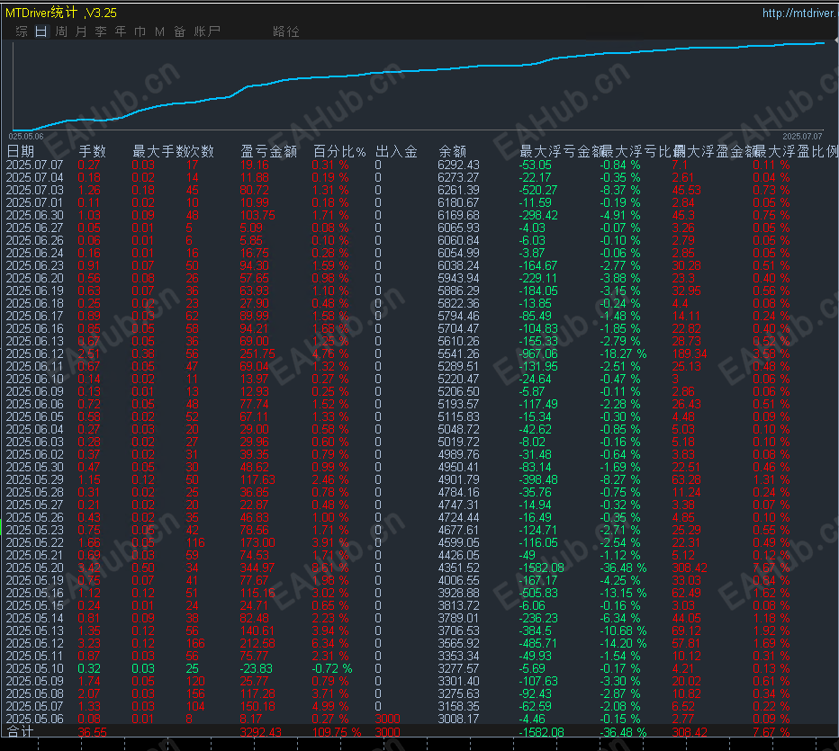Click the 3000 deposit in 合计 row
This screenshot has width=839, height=751.
coord(387,732)
